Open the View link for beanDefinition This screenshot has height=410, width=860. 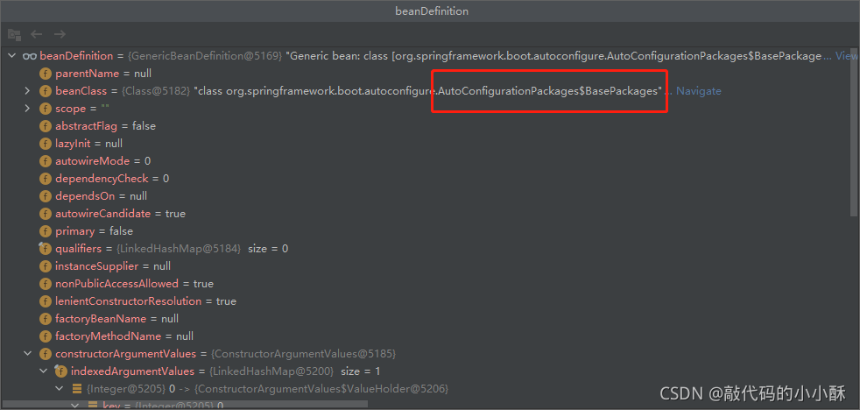click(847, 56)
